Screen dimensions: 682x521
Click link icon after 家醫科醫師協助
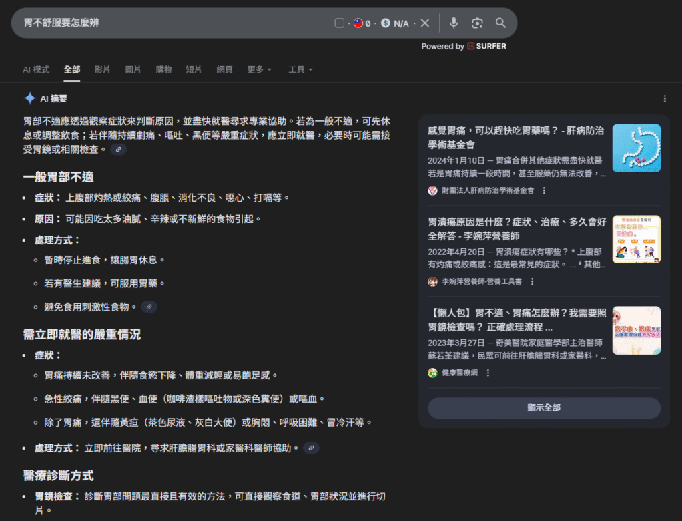(311, 448)
